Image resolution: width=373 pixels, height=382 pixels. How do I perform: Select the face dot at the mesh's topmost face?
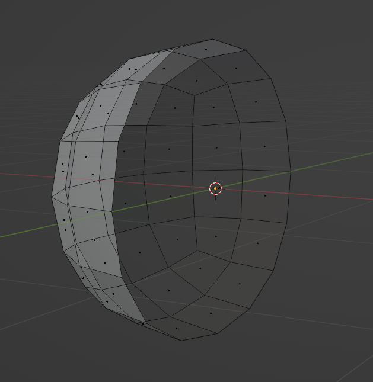(x=206, y=50)
